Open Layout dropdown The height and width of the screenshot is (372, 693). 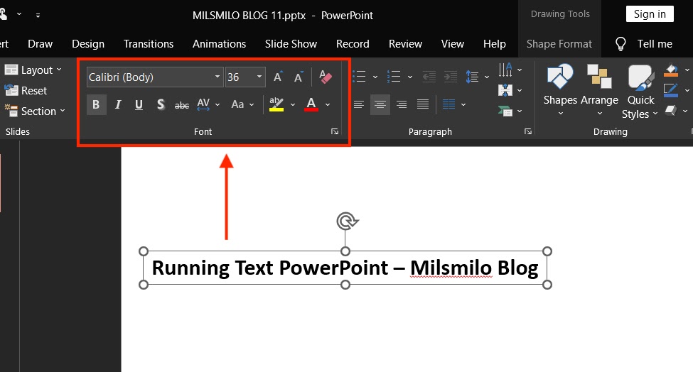click(x=33, y=70)
